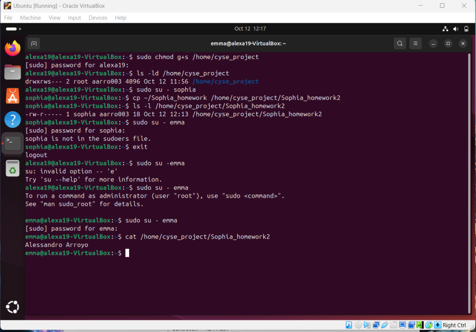
Task: Launch Firefox from the dock
Action: [x=13, y=48]
